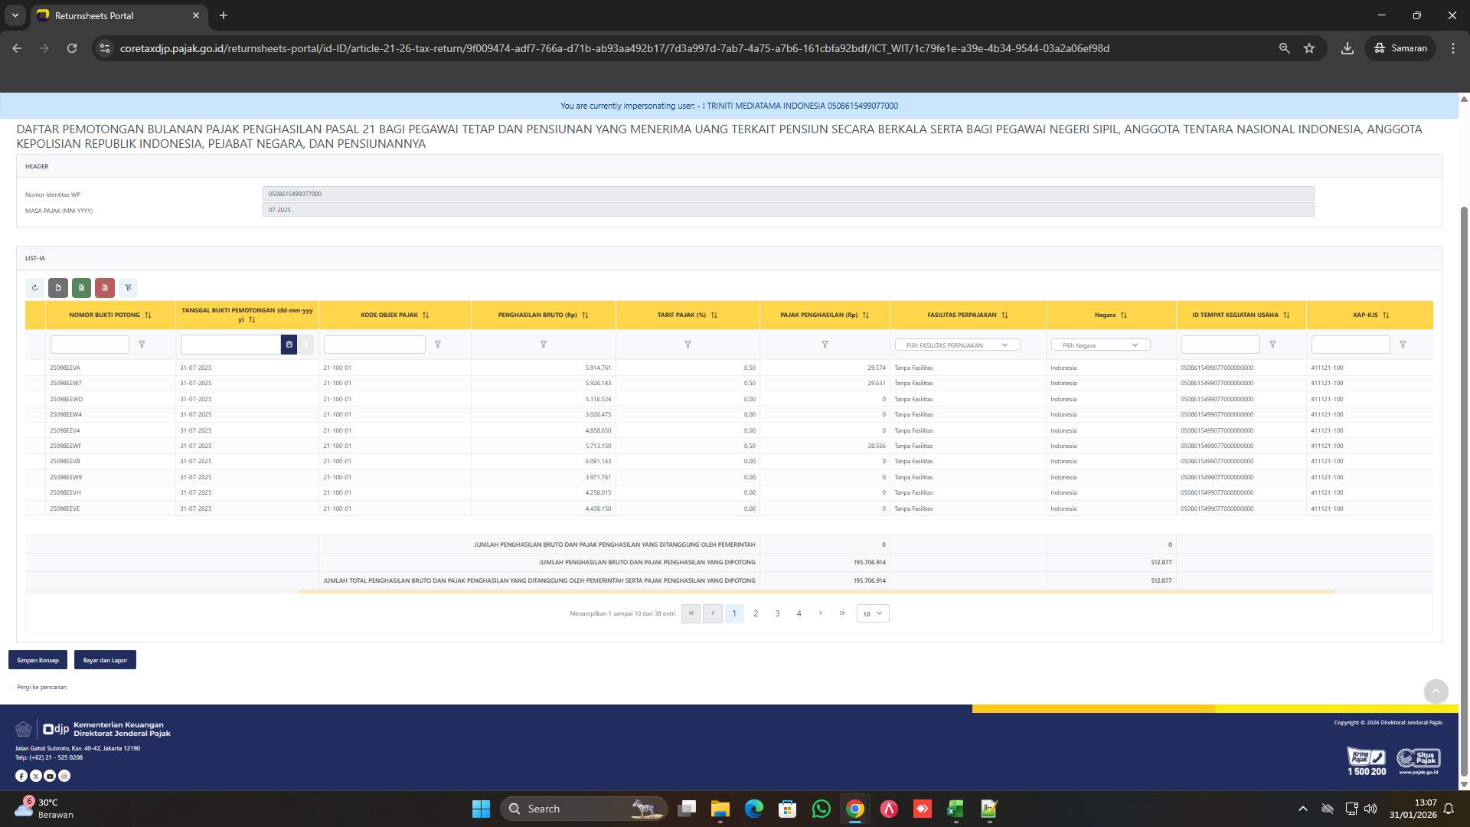Click the Pergi ke pencarian link

point(41,687)
